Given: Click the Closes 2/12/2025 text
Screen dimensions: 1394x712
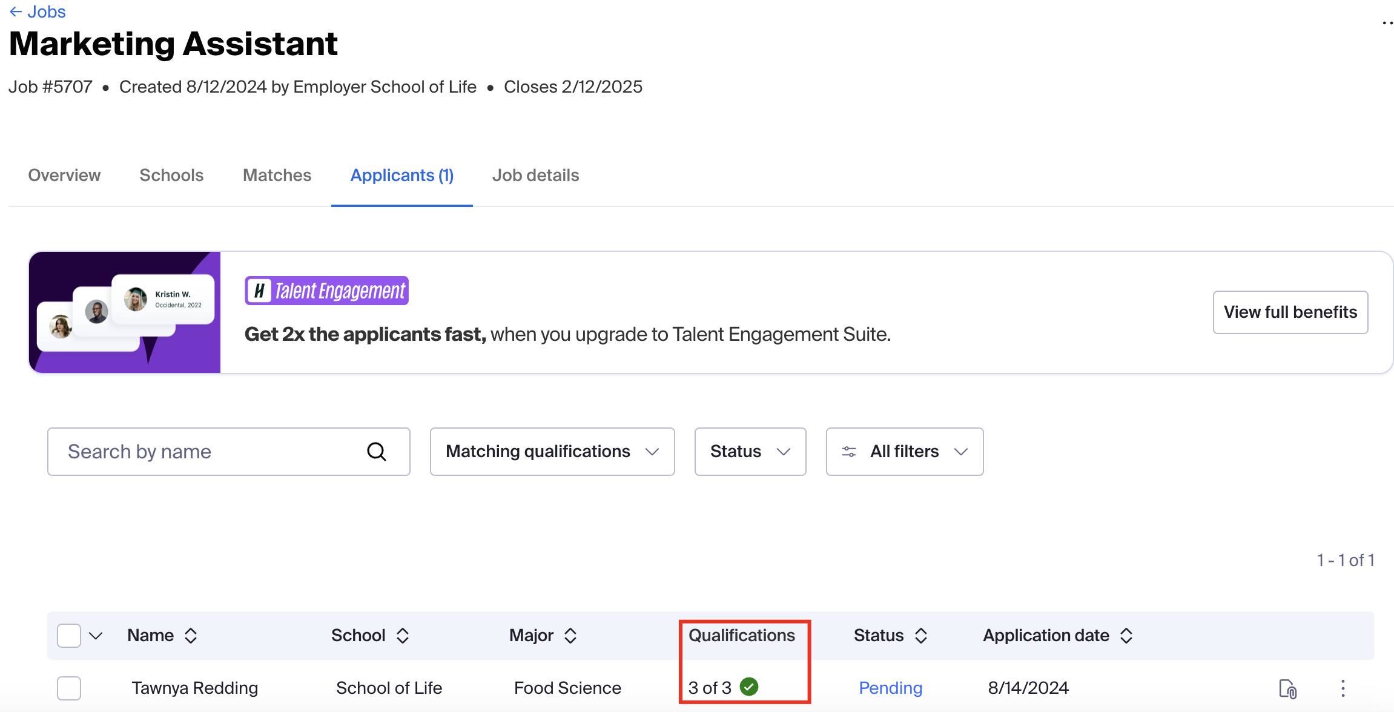Looking at the screenshot, I should pyautogui.click(x=573, y=87).
